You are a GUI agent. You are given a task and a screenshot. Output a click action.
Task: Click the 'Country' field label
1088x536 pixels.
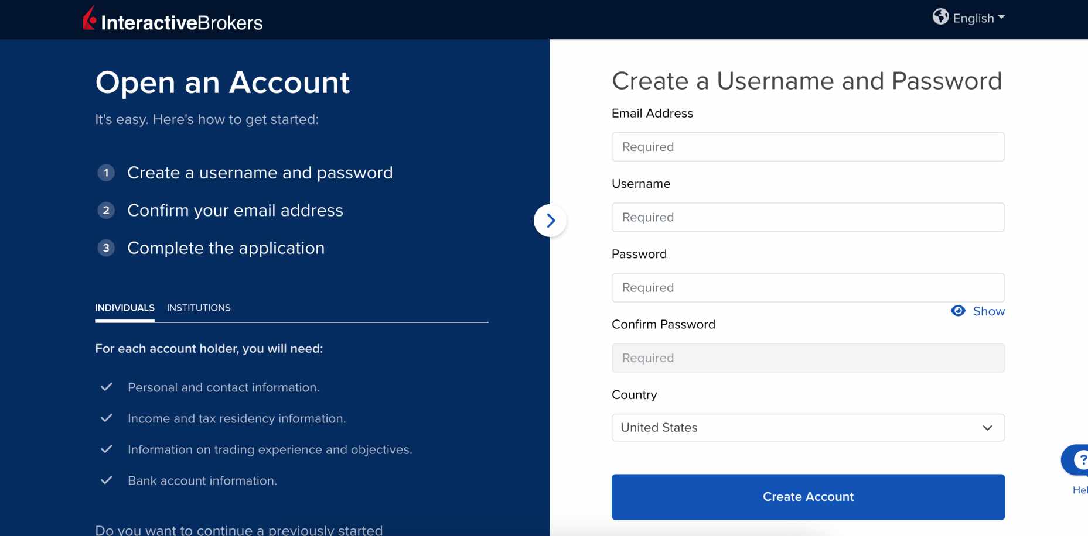[634, 395]
